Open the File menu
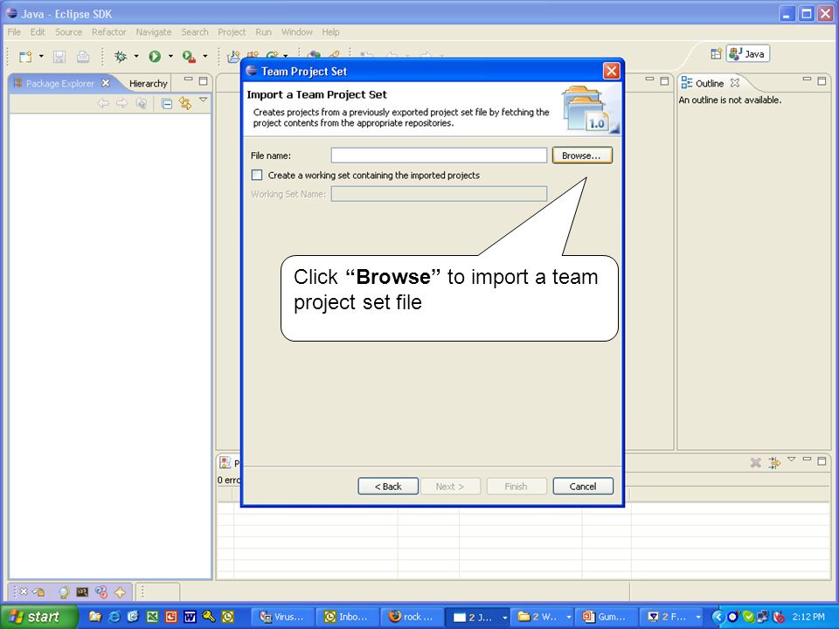The height and width of the screenshot is (629, 839). 14,32
